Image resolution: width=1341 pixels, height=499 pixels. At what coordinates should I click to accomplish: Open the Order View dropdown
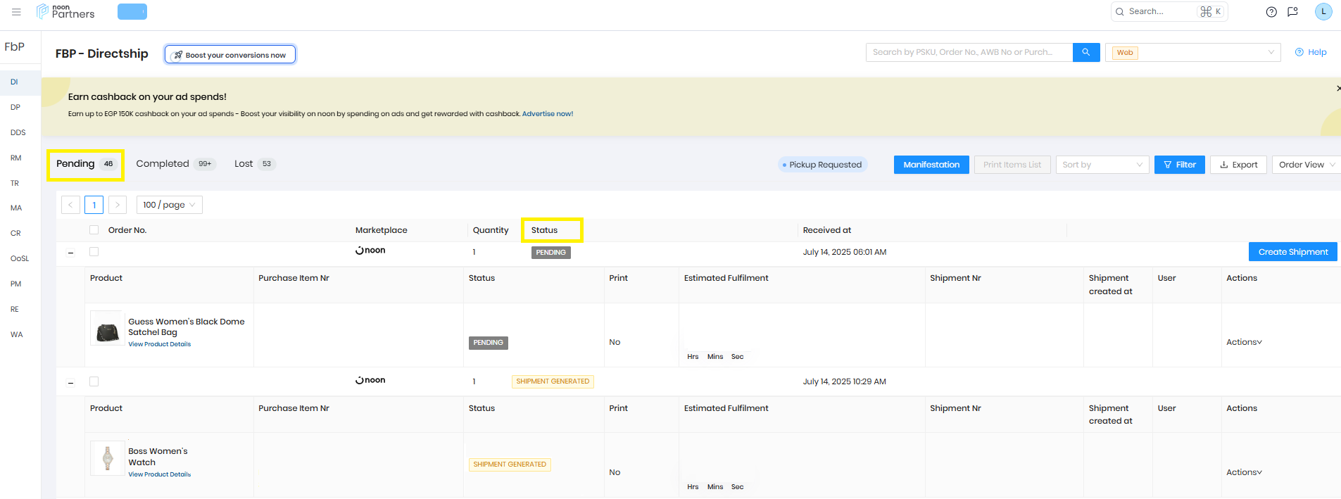point(1306,165)
